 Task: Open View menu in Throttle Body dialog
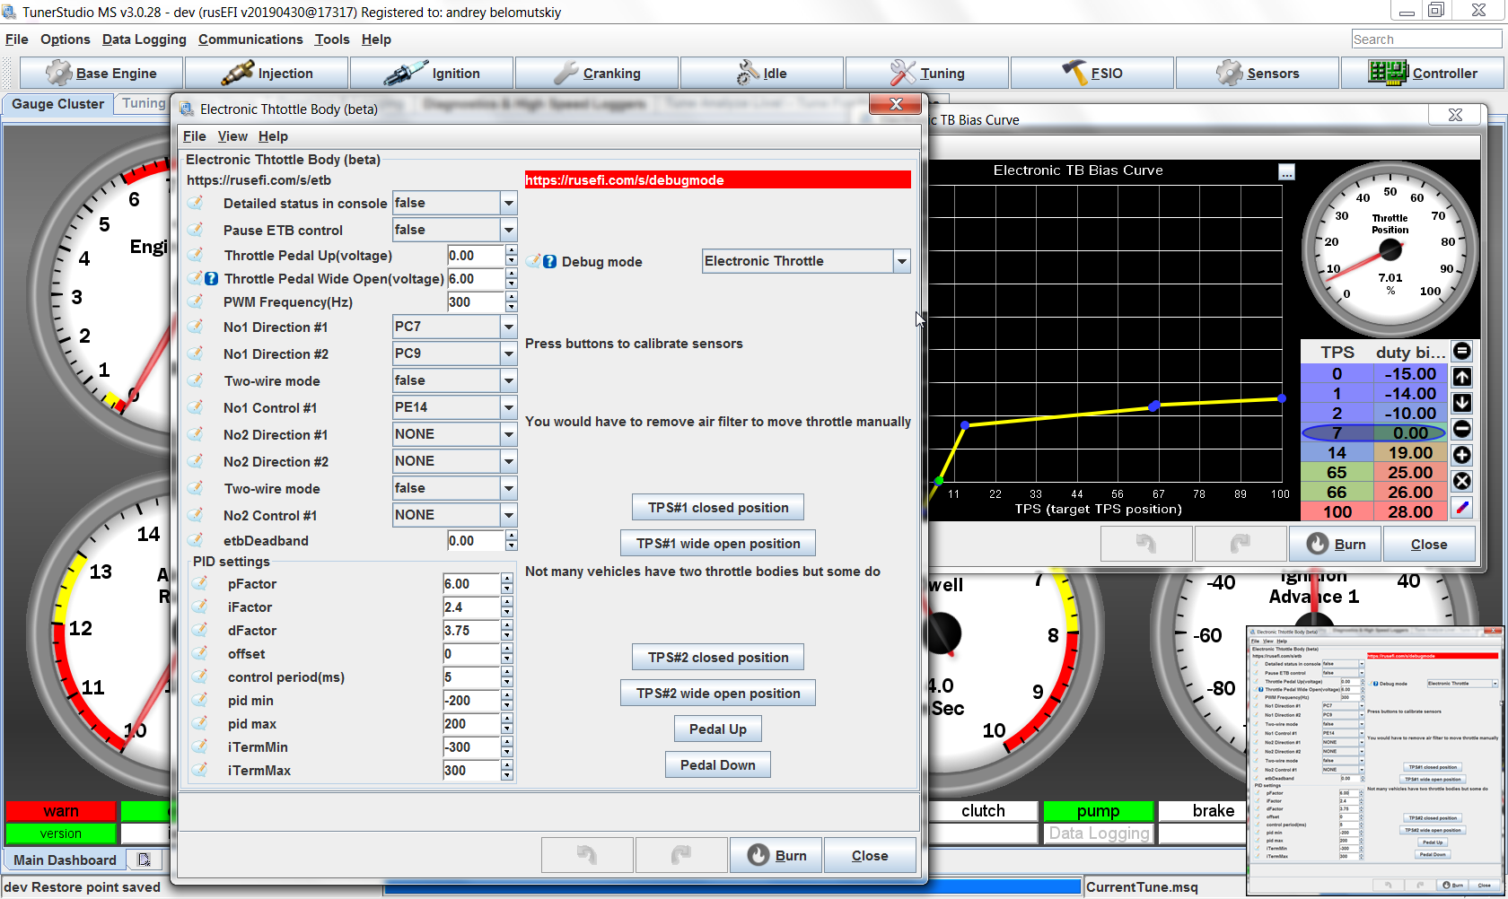coord(232,136)
